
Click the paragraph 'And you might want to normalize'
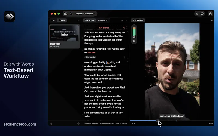pos(104,102)
